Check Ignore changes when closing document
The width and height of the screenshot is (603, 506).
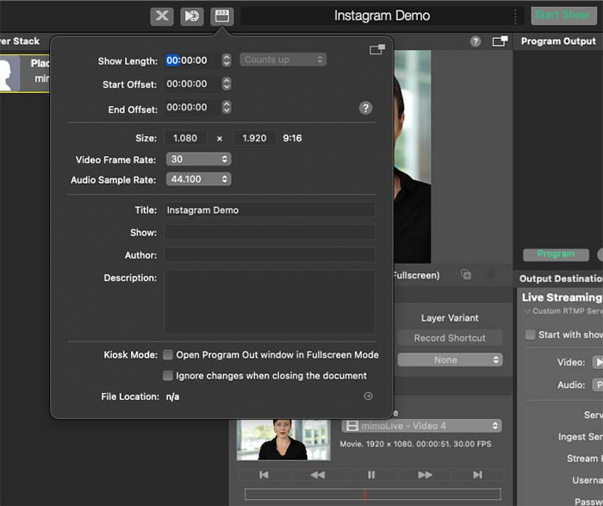coord(168,375)
